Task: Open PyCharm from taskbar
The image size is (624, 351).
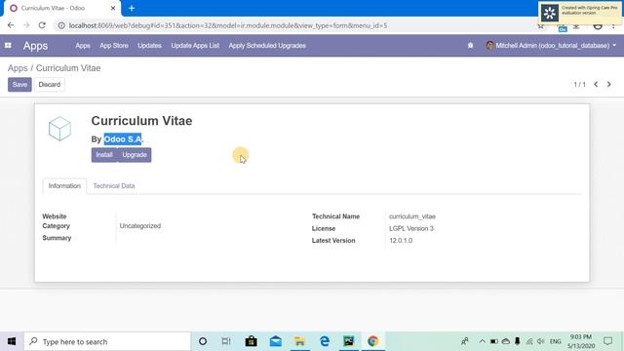Action: (349, 341)
